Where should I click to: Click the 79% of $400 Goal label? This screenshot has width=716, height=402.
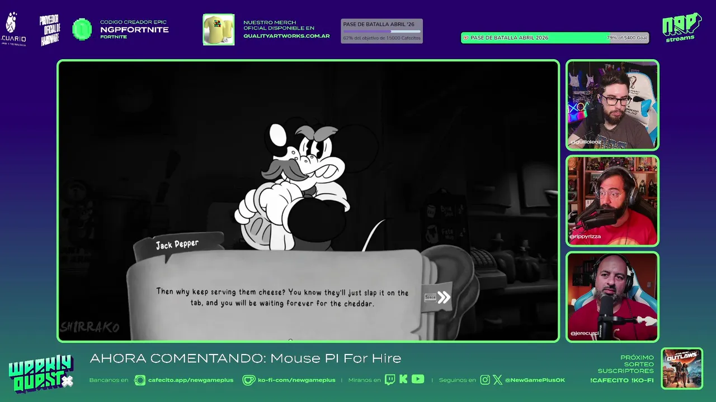[x=627, y=38]
